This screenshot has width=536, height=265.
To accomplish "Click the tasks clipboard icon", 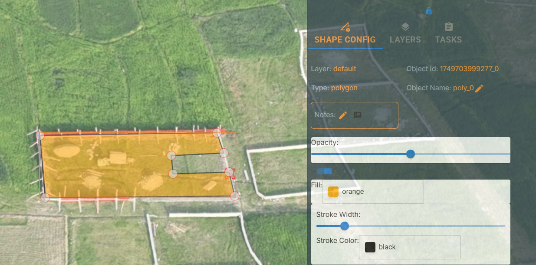I will tap(448, 27).
